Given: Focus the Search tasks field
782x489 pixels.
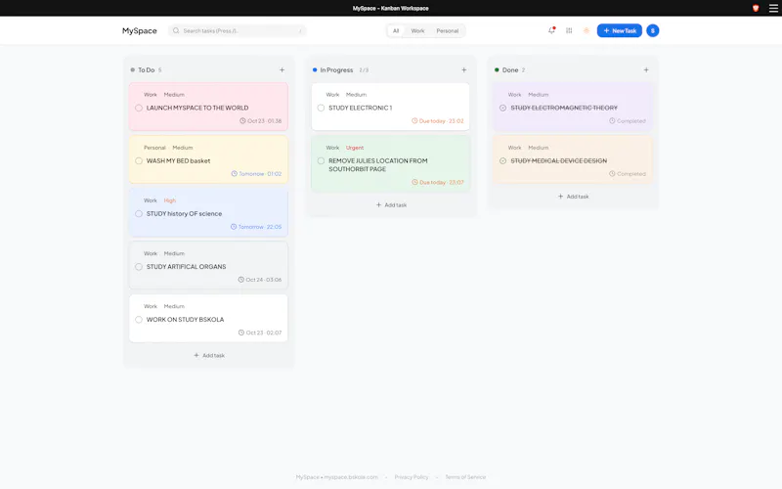Looking at the screenshot, I should [238, 30].
